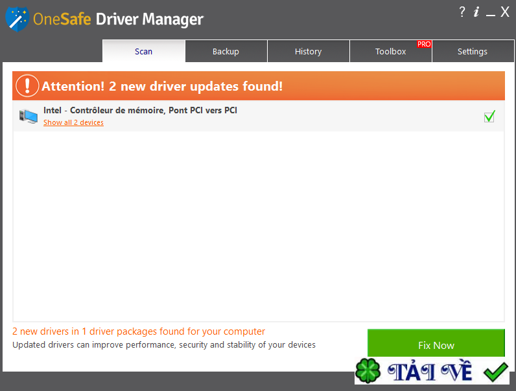Open the Backup tab

point(226,51)
